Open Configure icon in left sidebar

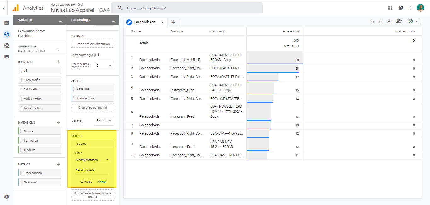(7, 57)
